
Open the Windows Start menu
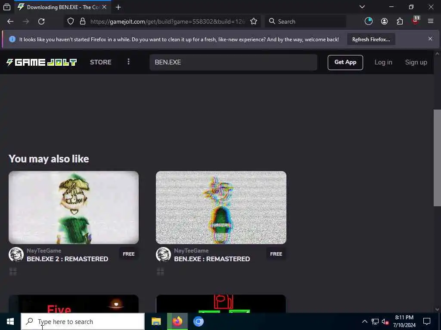tap(10, 321)
